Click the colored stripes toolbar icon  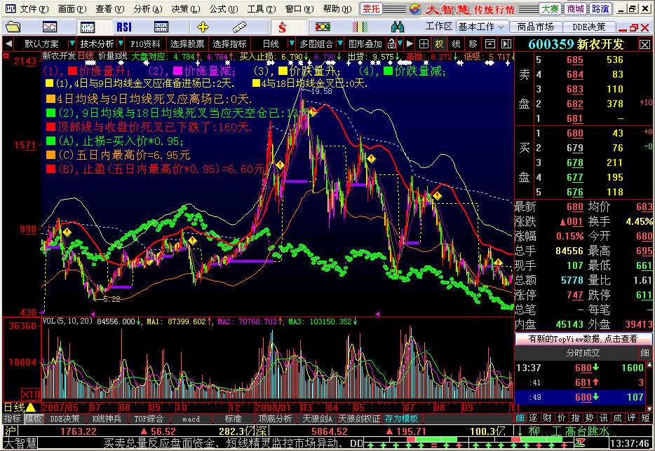(360, 27)
